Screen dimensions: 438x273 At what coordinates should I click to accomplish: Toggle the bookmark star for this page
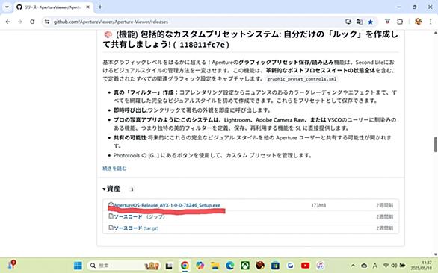click(x=371, y=22)
